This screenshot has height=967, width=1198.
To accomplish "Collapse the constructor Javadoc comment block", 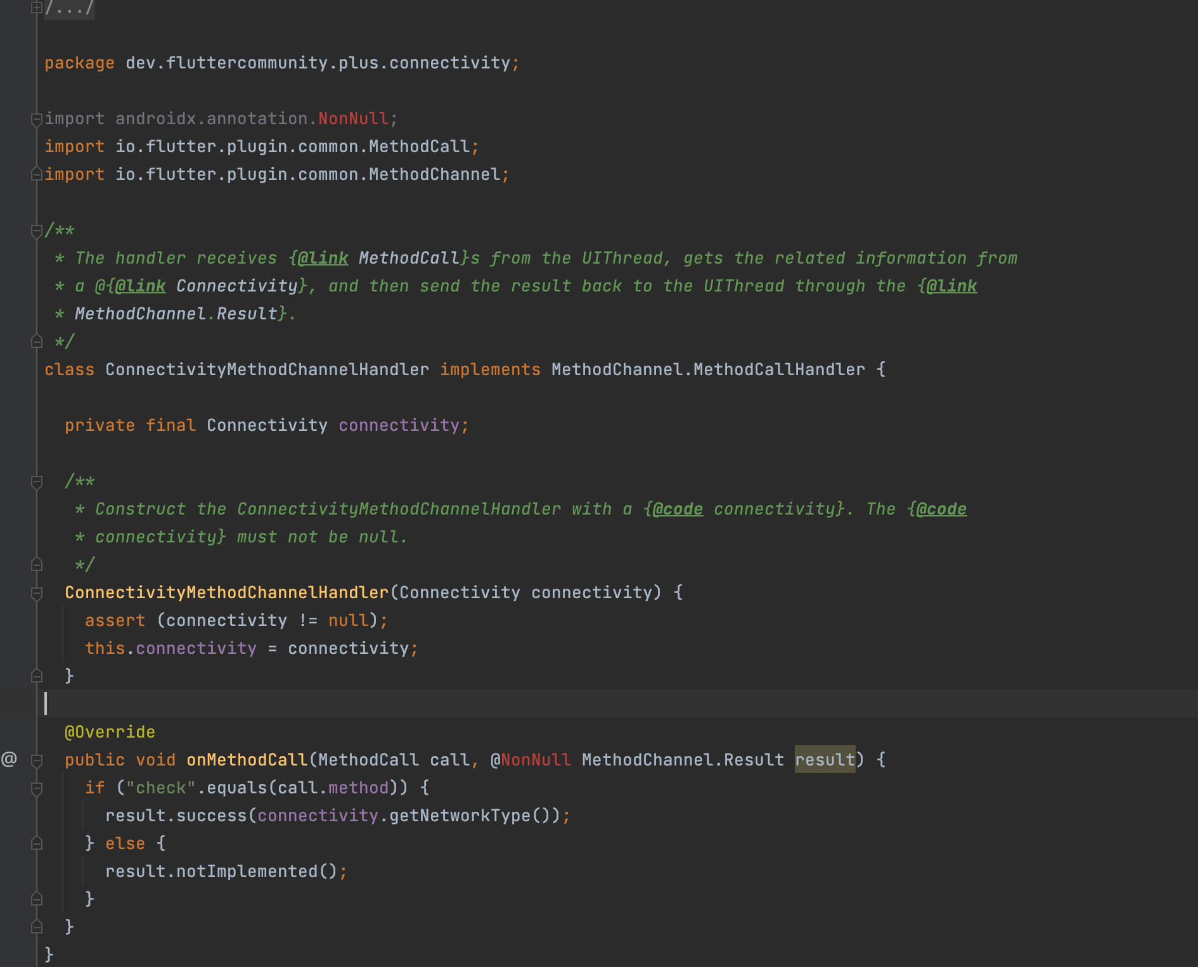I will (x=37, y=482).
